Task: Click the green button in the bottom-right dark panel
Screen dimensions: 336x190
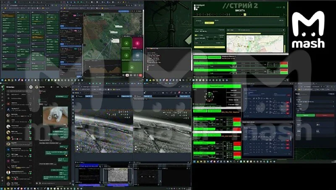Action: 306,115
